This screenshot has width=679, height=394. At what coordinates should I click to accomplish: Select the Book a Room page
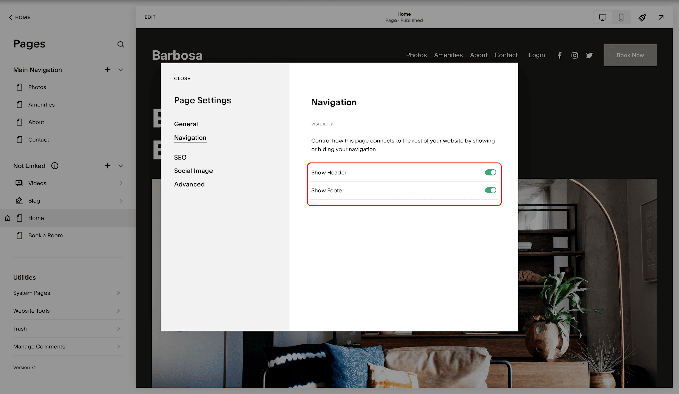45,235
